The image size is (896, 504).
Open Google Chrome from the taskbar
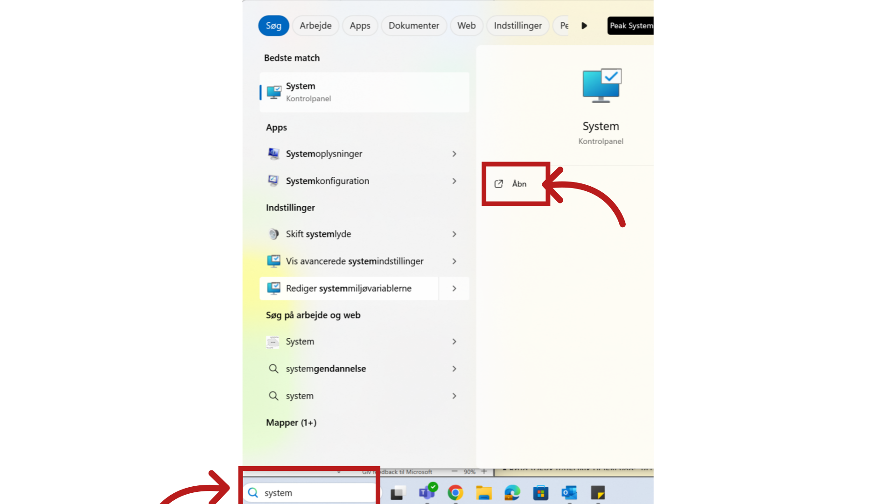(455, 493)
